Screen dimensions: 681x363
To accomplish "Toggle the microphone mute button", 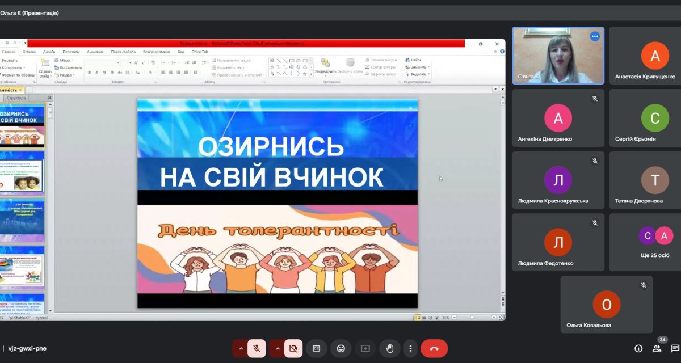I will (257, 348).
